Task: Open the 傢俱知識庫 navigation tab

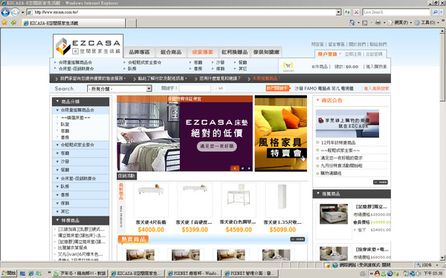Action: [267, 52]
